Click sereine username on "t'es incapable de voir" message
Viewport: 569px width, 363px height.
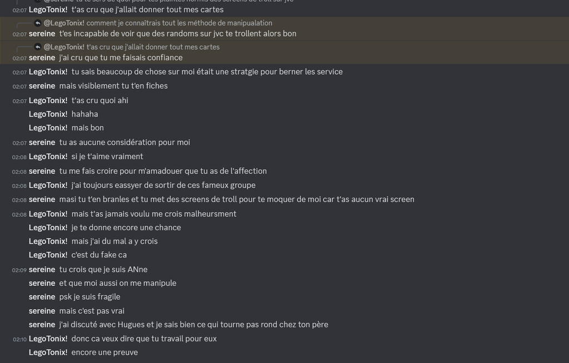(42, 34)
